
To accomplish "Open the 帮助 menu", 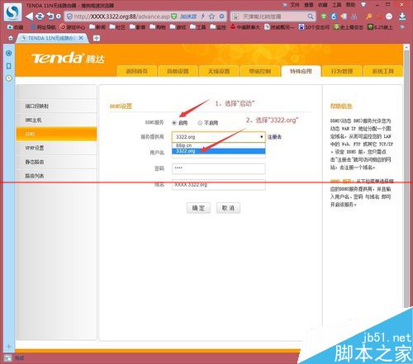I will click(350, 5).
